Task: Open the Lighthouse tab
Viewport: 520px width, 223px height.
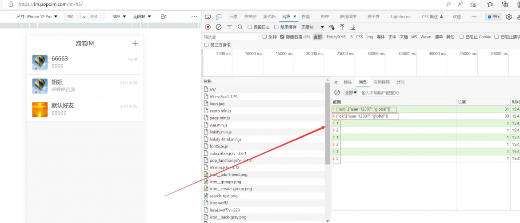Action: [400, 16]
